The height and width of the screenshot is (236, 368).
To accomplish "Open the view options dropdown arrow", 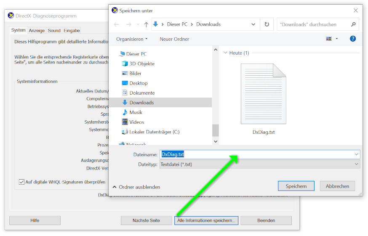I will coord(337,39).
